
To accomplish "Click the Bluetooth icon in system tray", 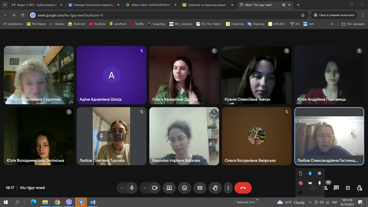I will click(310, 173).
